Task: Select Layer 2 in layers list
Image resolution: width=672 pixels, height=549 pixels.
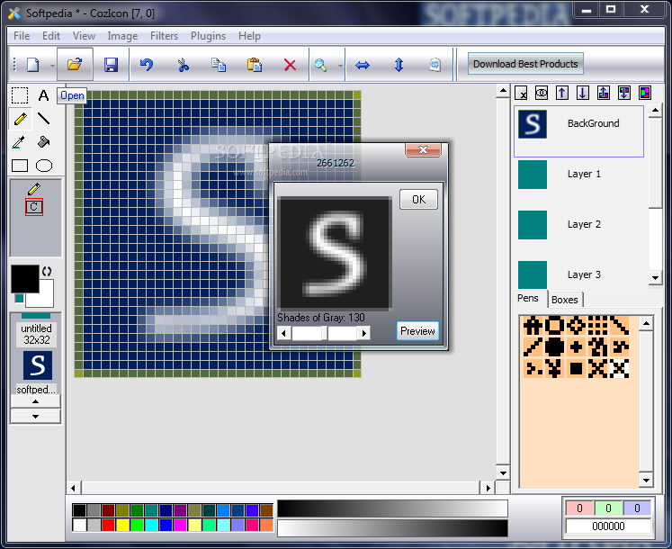Action: pos(578,225)
